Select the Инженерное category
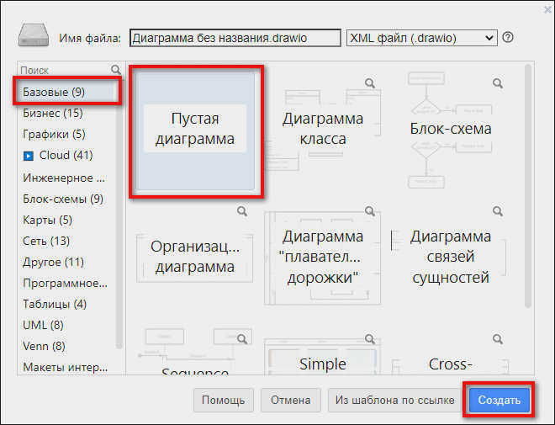Viewport: 555px width, 425px height. click(x=67, y=178)
